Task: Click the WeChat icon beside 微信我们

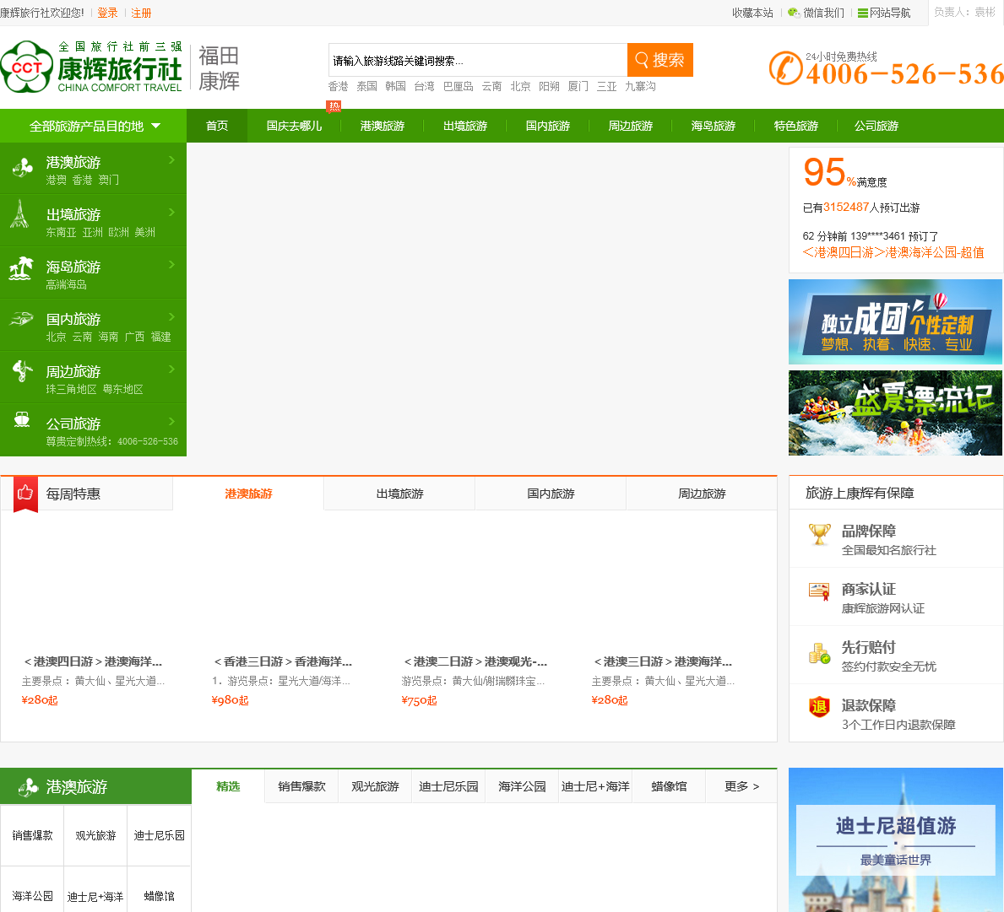Action: pyautogui.click(x=794, y=13)
